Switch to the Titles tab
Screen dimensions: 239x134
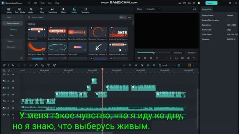41,10
